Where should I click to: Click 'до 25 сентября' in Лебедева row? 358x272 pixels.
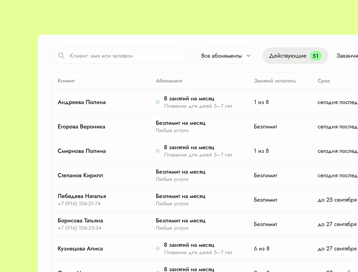click(337, 200)
